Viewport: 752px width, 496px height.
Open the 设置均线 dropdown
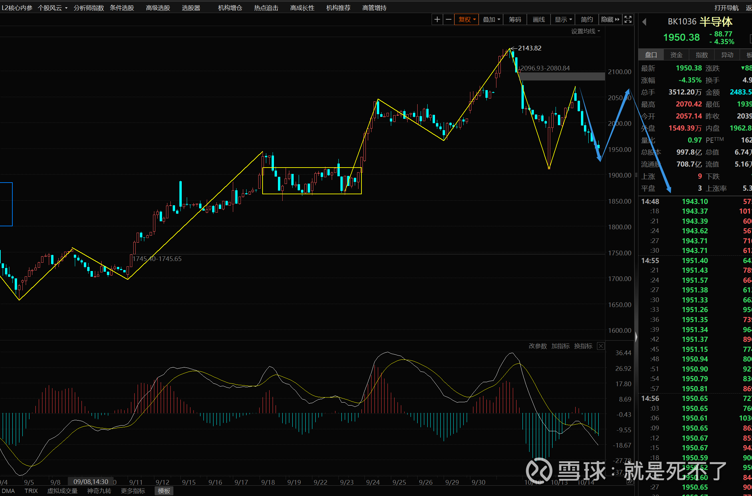pos(585,31)
